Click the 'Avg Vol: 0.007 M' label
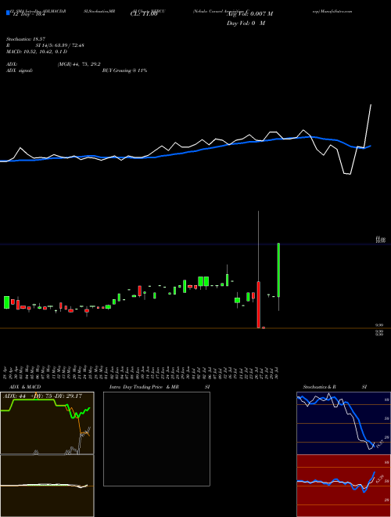The height and width of the screenshot is (517, 391). click(x=249, y=14)
